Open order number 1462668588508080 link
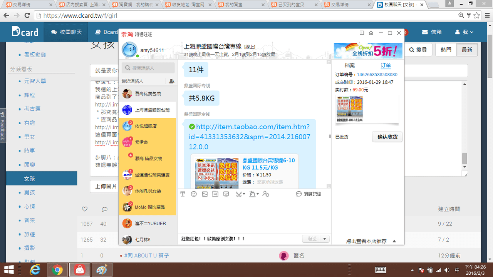 pyautogui.click(x=377, y=75)
